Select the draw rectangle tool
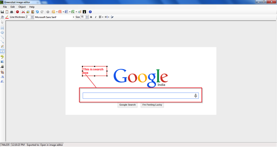 tap(2, 28)
